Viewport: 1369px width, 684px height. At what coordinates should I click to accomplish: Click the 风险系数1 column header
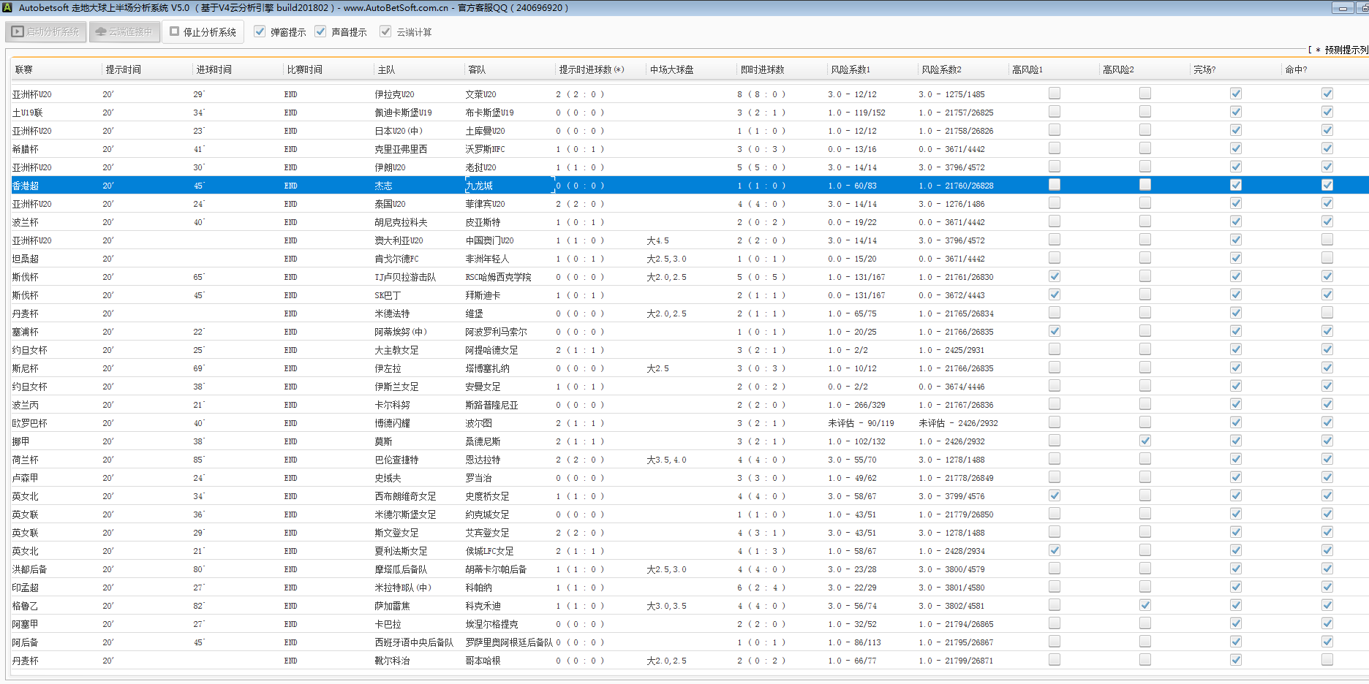851,70
